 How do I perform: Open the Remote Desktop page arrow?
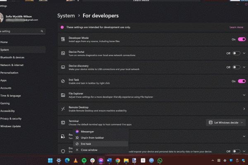244,109
